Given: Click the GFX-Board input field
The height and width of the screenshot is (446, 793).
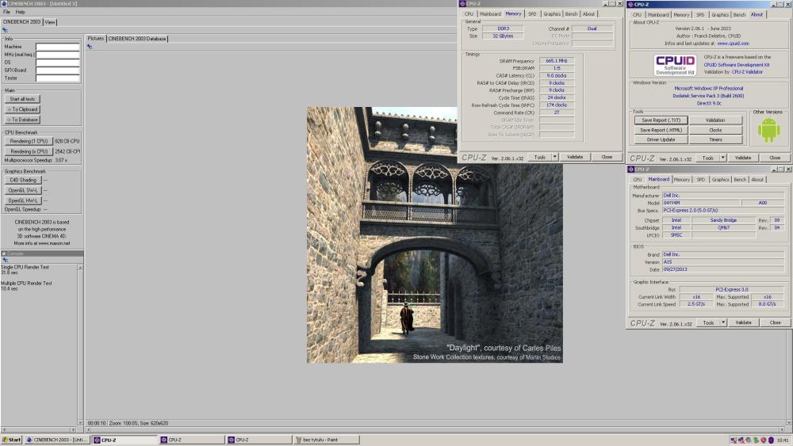Looking at the screenshot, I should click(58, 71).
